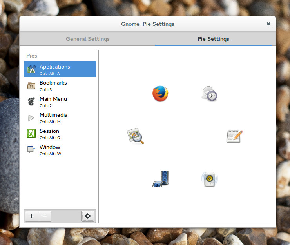Click the Ctrl+Alt+W shortcut text

[x=50, y=154]
